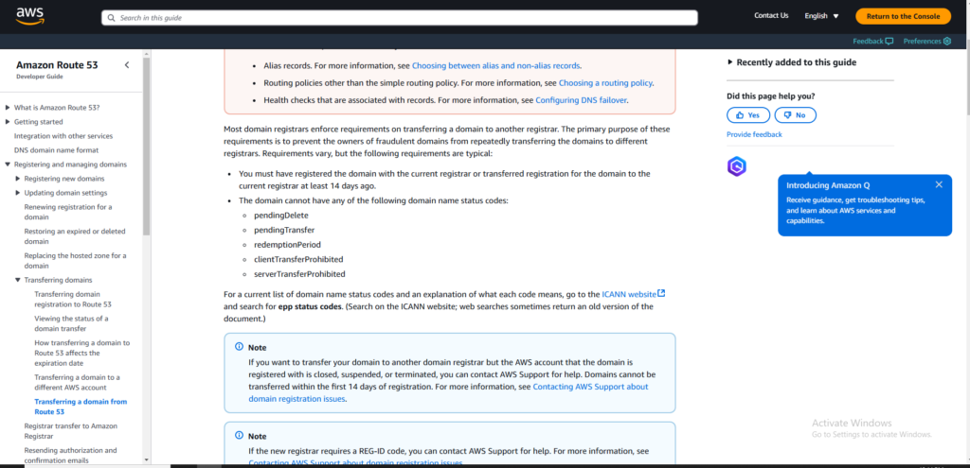Open Viewing the status of a domain transfer
970x468 pixels.
[71, 323]
